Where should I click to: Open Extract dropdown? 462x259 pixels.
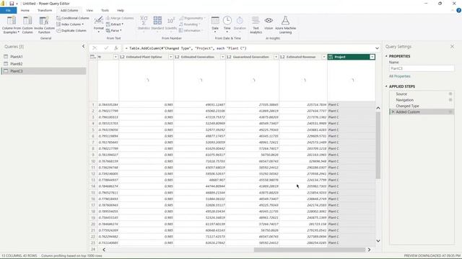click(x=115, y=24)
